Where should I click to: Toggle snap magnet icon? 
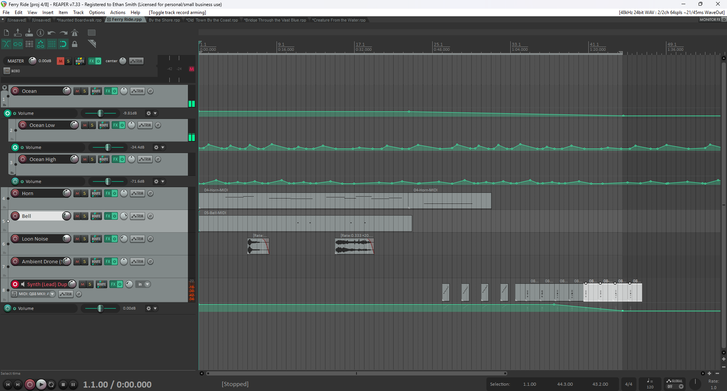(63, 44)
